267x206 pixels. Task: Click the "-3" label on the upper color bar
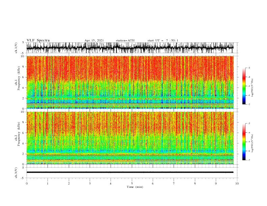pos(248,68)
